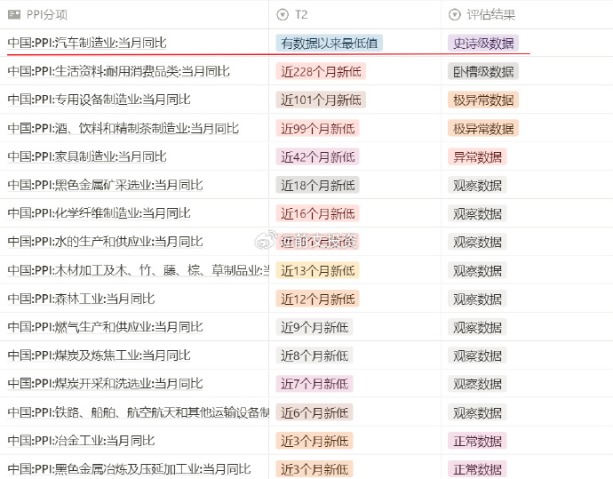The image size is (613, 479).
Task: Open the T2 column select-type icon
Action: pyautogui.click(x=283, y=15)
